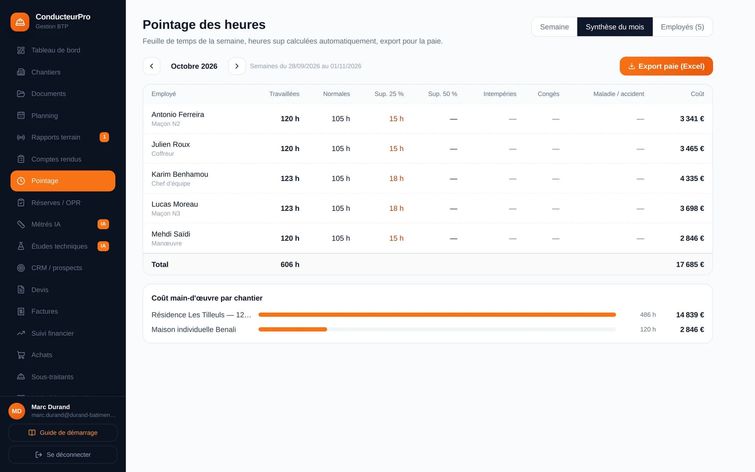This screenshot has width=755, height=472.
Task: Click the Coût column header
Action: pos(697,94)
